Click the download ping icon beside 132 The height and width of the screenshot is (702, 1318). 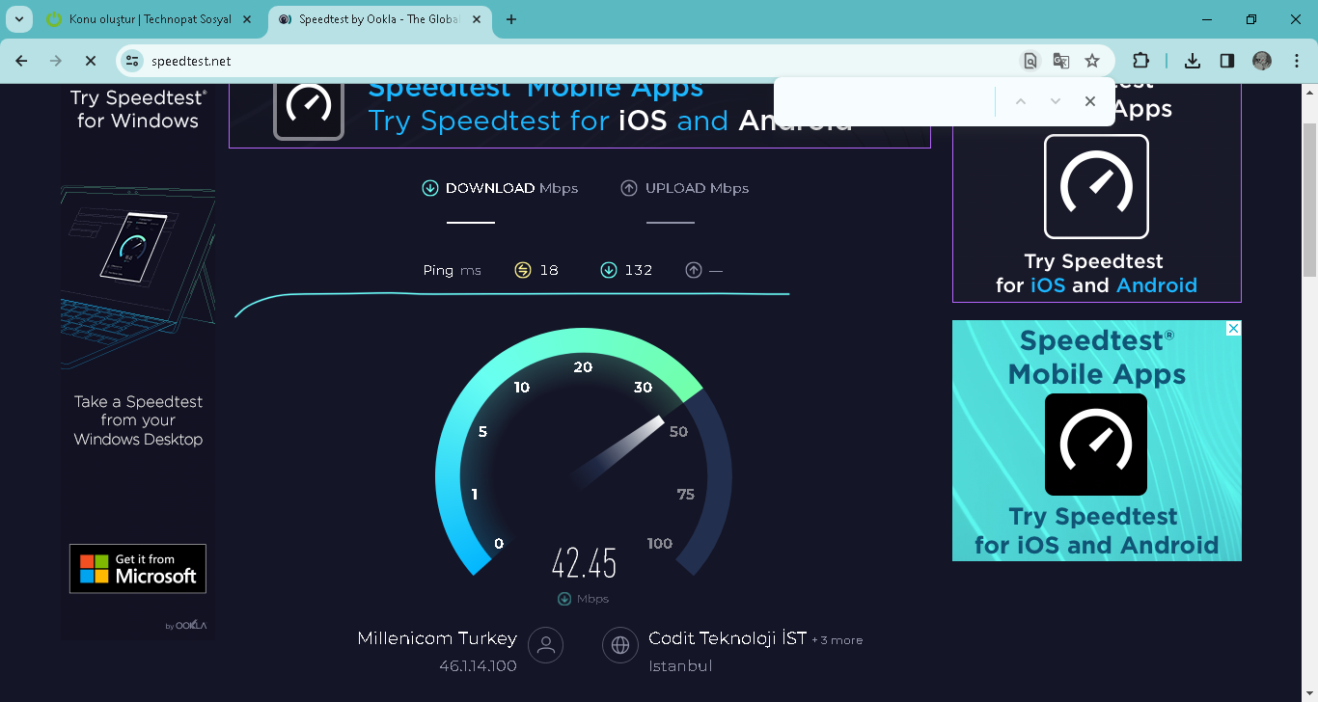pyautogui.click(x=608, y=270)
